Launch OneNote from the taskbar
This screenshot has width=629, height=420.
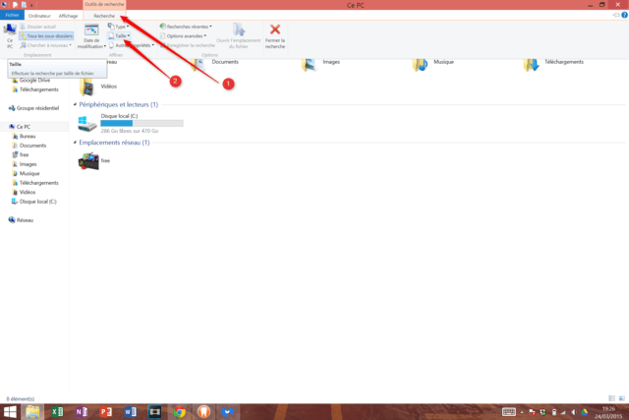(82, 411)
